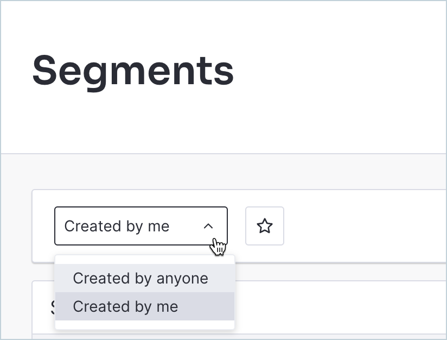Click the upward chevron on the filter
This screenshot has width=447, height=340.
click(x=209, y=226)
